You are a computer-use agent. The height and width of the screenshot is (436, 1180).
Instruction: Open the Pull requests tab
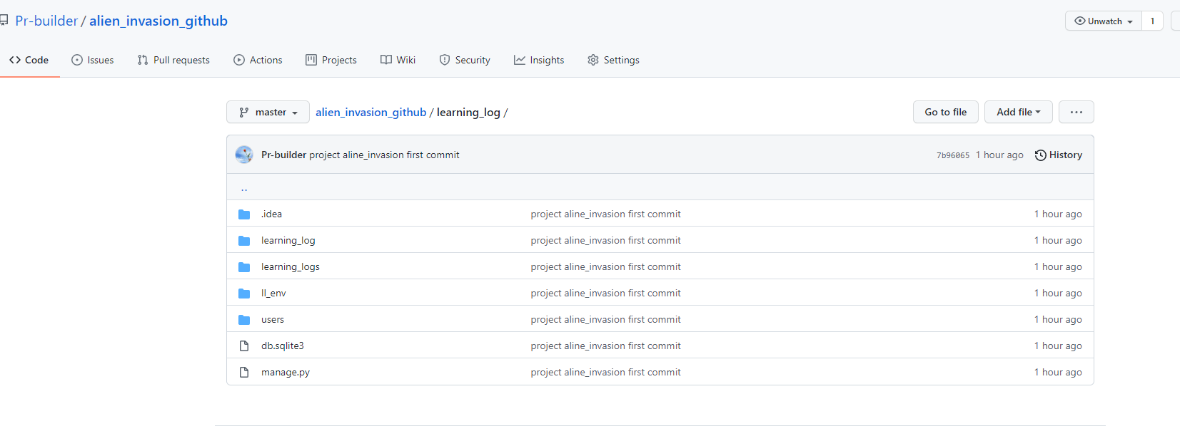pos(173,60)
